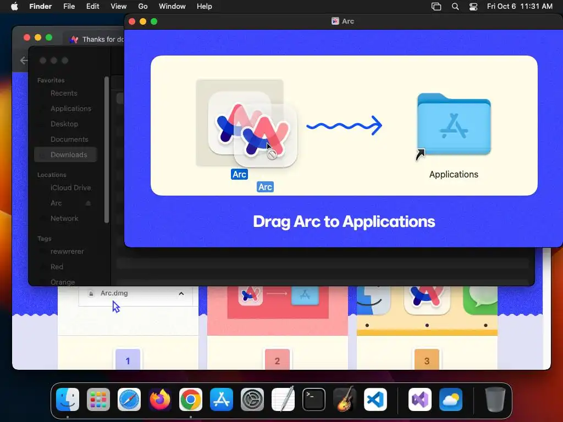Click the back arrow in the browser window
563x422 pixels.
point(24,60)
